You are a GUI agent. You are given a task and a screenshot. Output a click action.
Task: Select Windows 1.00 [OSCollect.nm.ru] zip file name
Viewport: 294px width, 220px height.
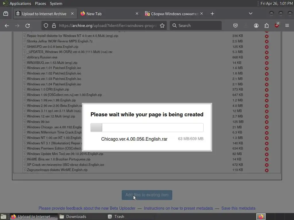coord(65,95)
